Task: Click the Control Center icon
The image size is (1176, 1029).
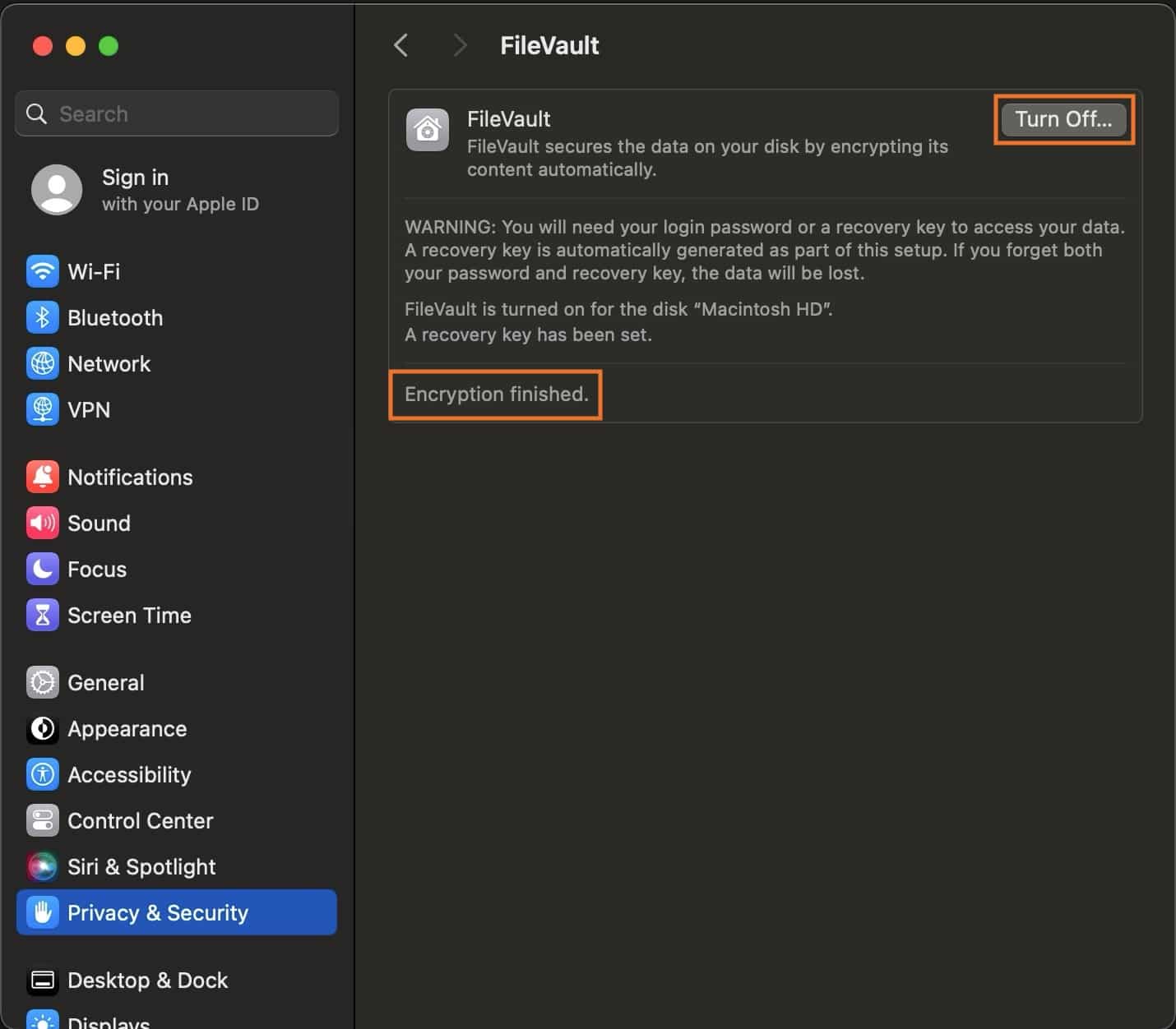Action: pos(43,820)
